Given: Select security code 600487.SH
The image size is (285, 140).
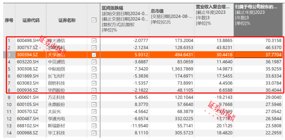Looking at the screenshot, I should point(28,119).
